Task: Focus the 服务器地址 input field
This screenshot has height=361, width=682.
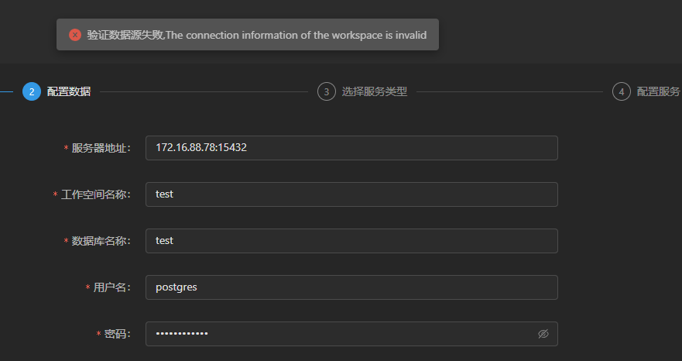Action: coord(351,148)
